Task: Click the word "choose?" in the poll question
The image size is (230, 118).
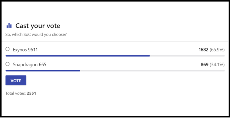Action: pyautogui.click(x=59, y=34)
